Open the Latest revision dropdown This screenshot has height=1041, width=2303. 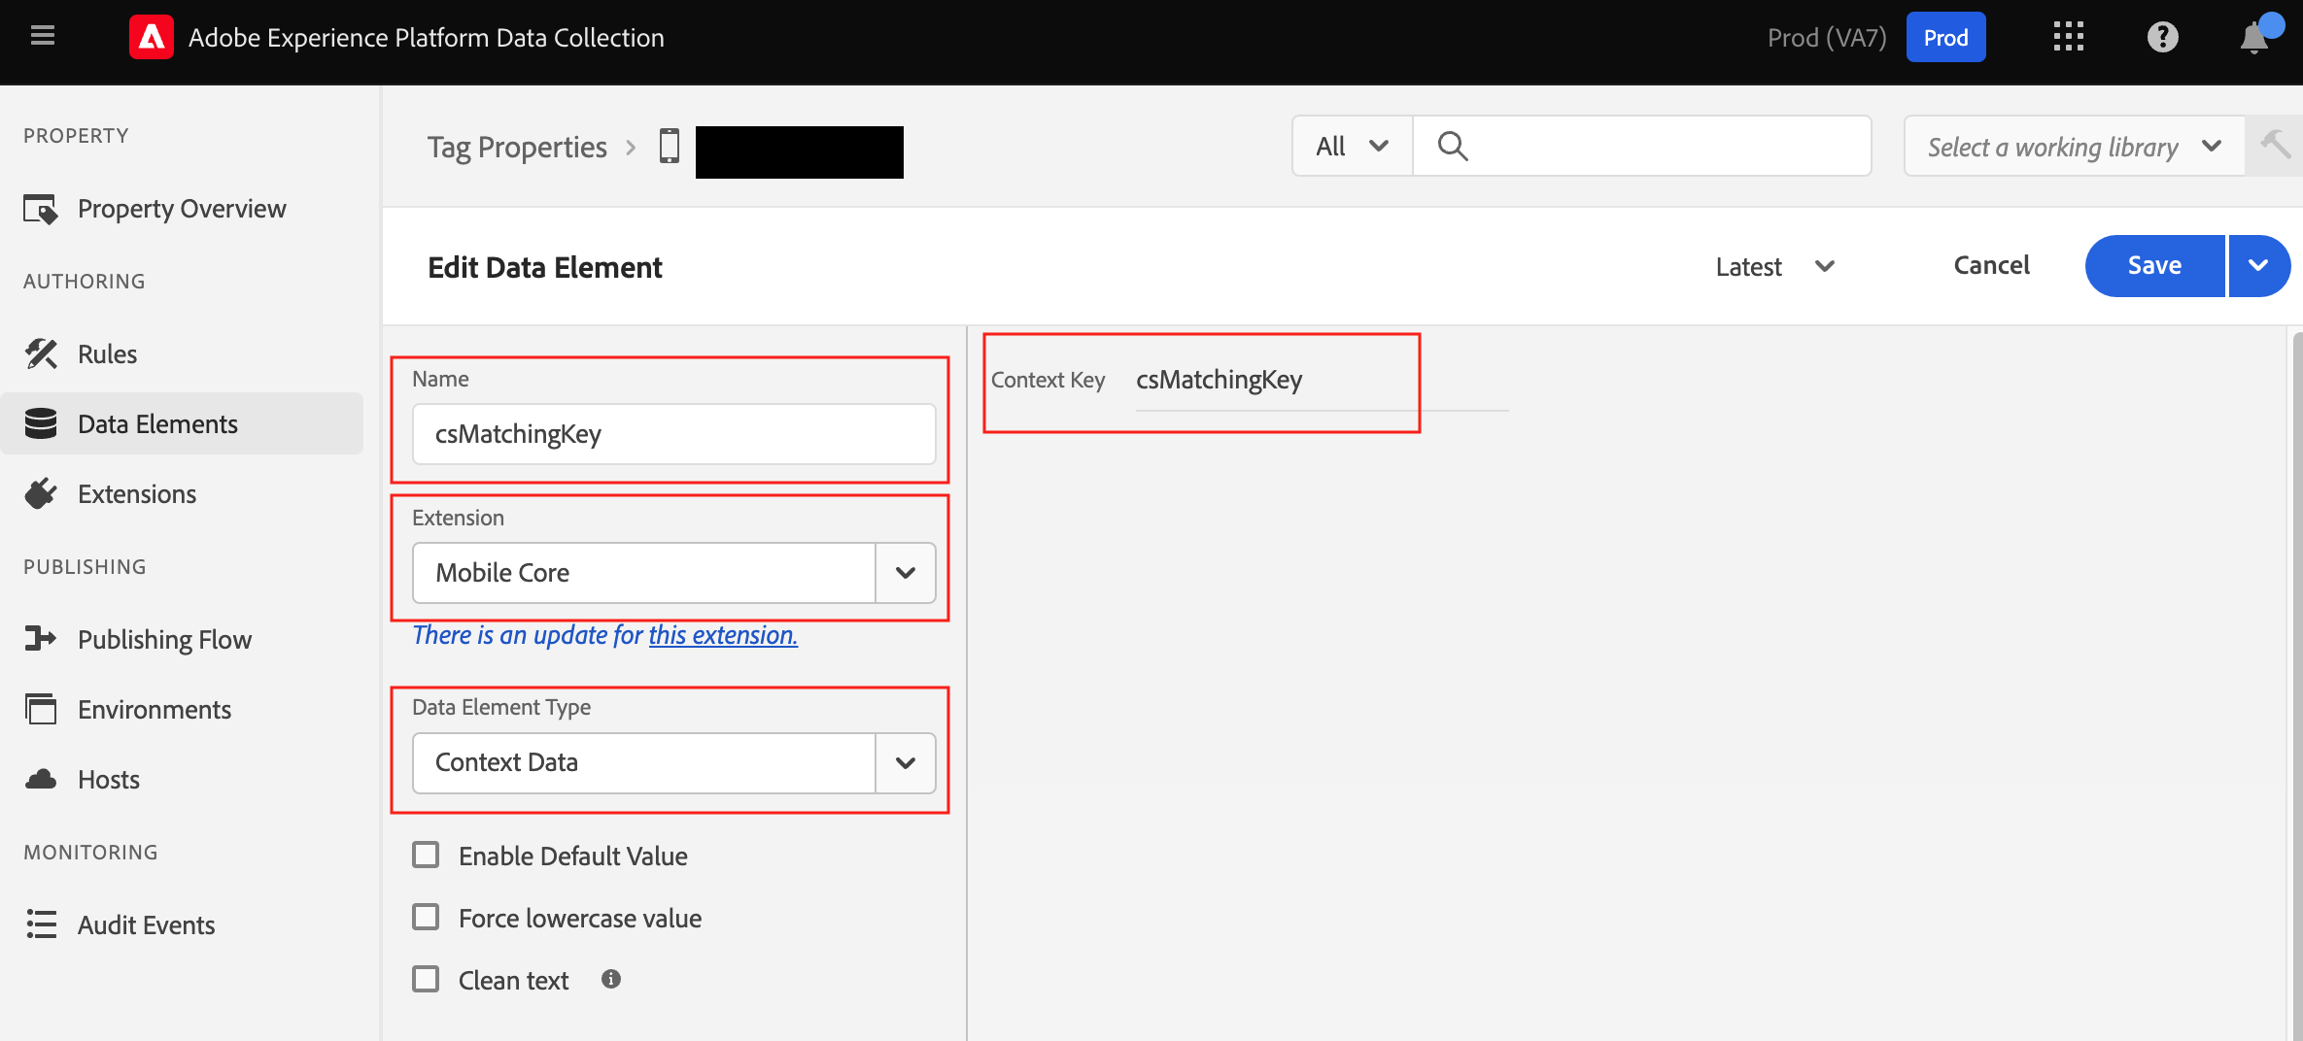pyautogui.click(x=1775, y=266)
